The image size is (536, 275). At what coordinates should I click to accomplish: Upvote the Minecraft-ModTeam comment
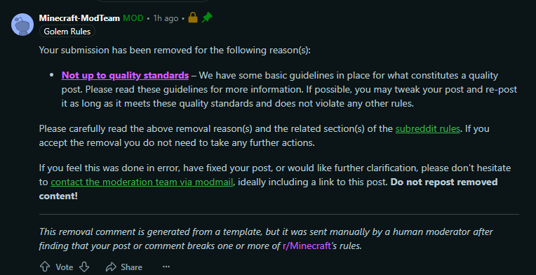(x=45, y=267)
